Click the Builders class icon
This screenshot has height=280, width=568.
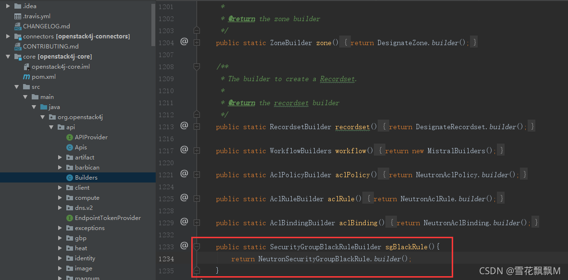pyautogui.click(x=70, y=178)
